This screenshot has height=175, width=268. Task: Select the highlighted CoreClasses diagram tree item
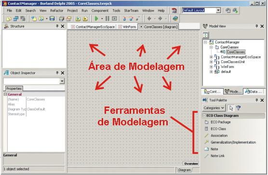tap(236, 52)
